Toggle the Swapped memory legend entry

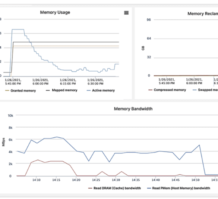tap(205, 90)
